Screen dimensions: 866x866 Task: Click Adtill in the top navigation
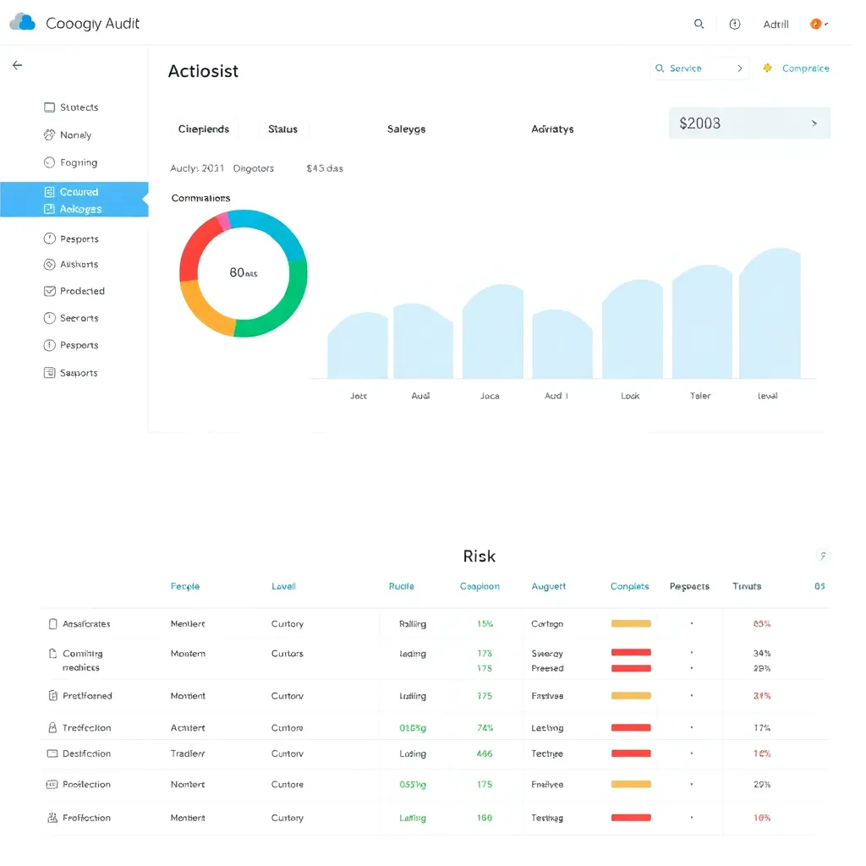776,24
